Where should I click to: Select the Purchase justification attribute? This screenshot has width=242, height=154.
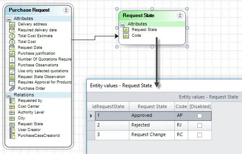point(37,53)
